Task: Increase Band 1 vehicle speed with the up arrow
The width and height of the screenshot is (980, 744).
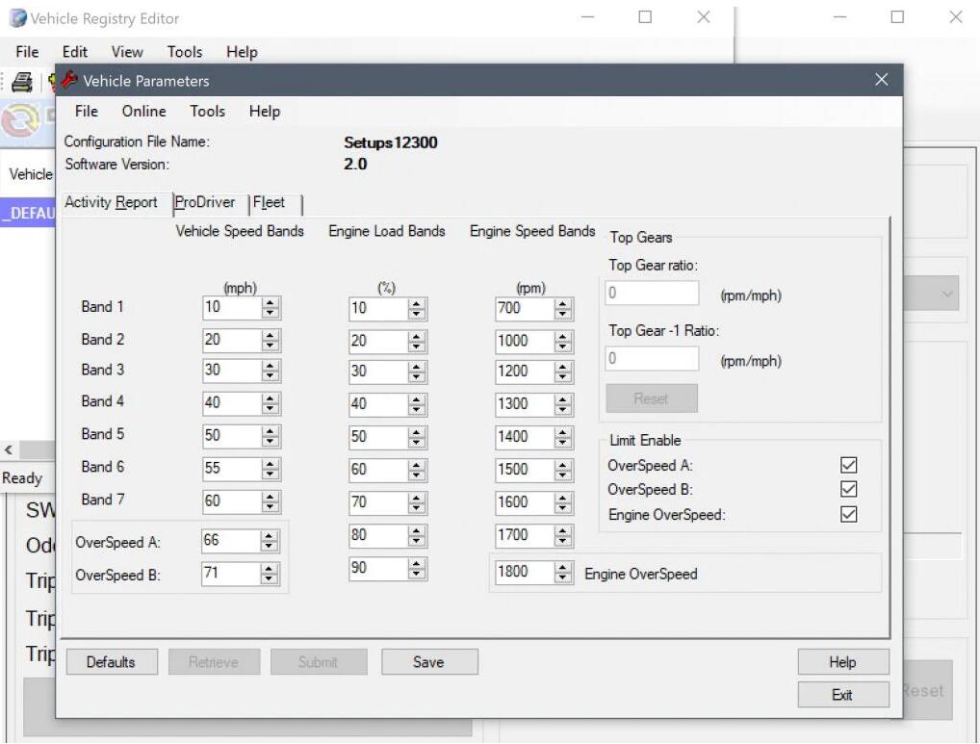Action: (x=270, y=303)
